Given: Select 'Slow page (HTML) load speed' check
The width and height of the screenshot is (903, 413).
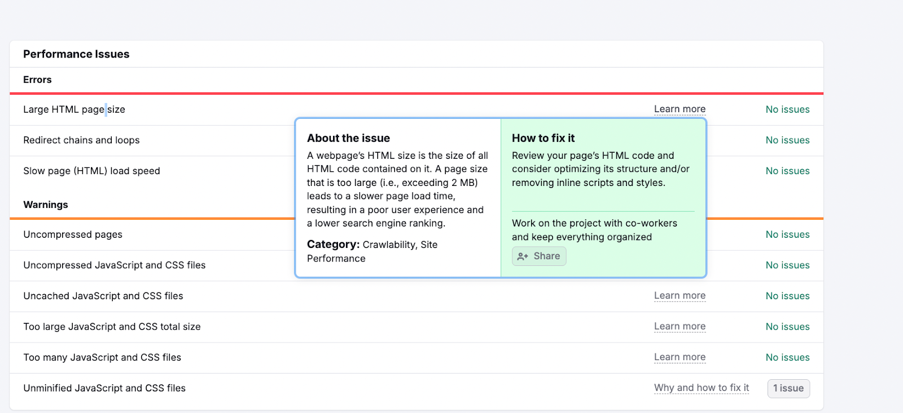Looking at the screenshot, I should click(x=91, y=171).
